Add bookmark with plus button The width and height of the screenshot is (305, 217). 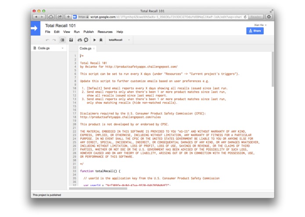click(68, 17)
